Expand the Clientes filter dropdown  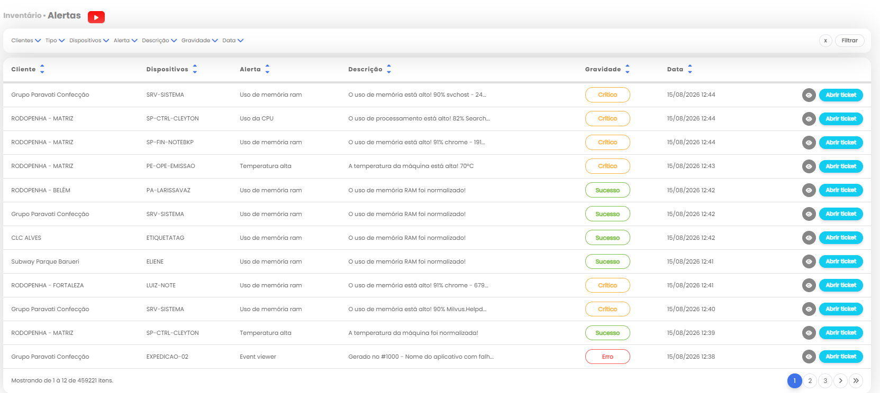coord(26,41)
